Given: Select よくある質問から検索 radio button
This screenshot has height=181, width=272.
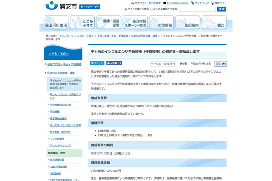Looking at the screenshot, I should pos(152,9).
